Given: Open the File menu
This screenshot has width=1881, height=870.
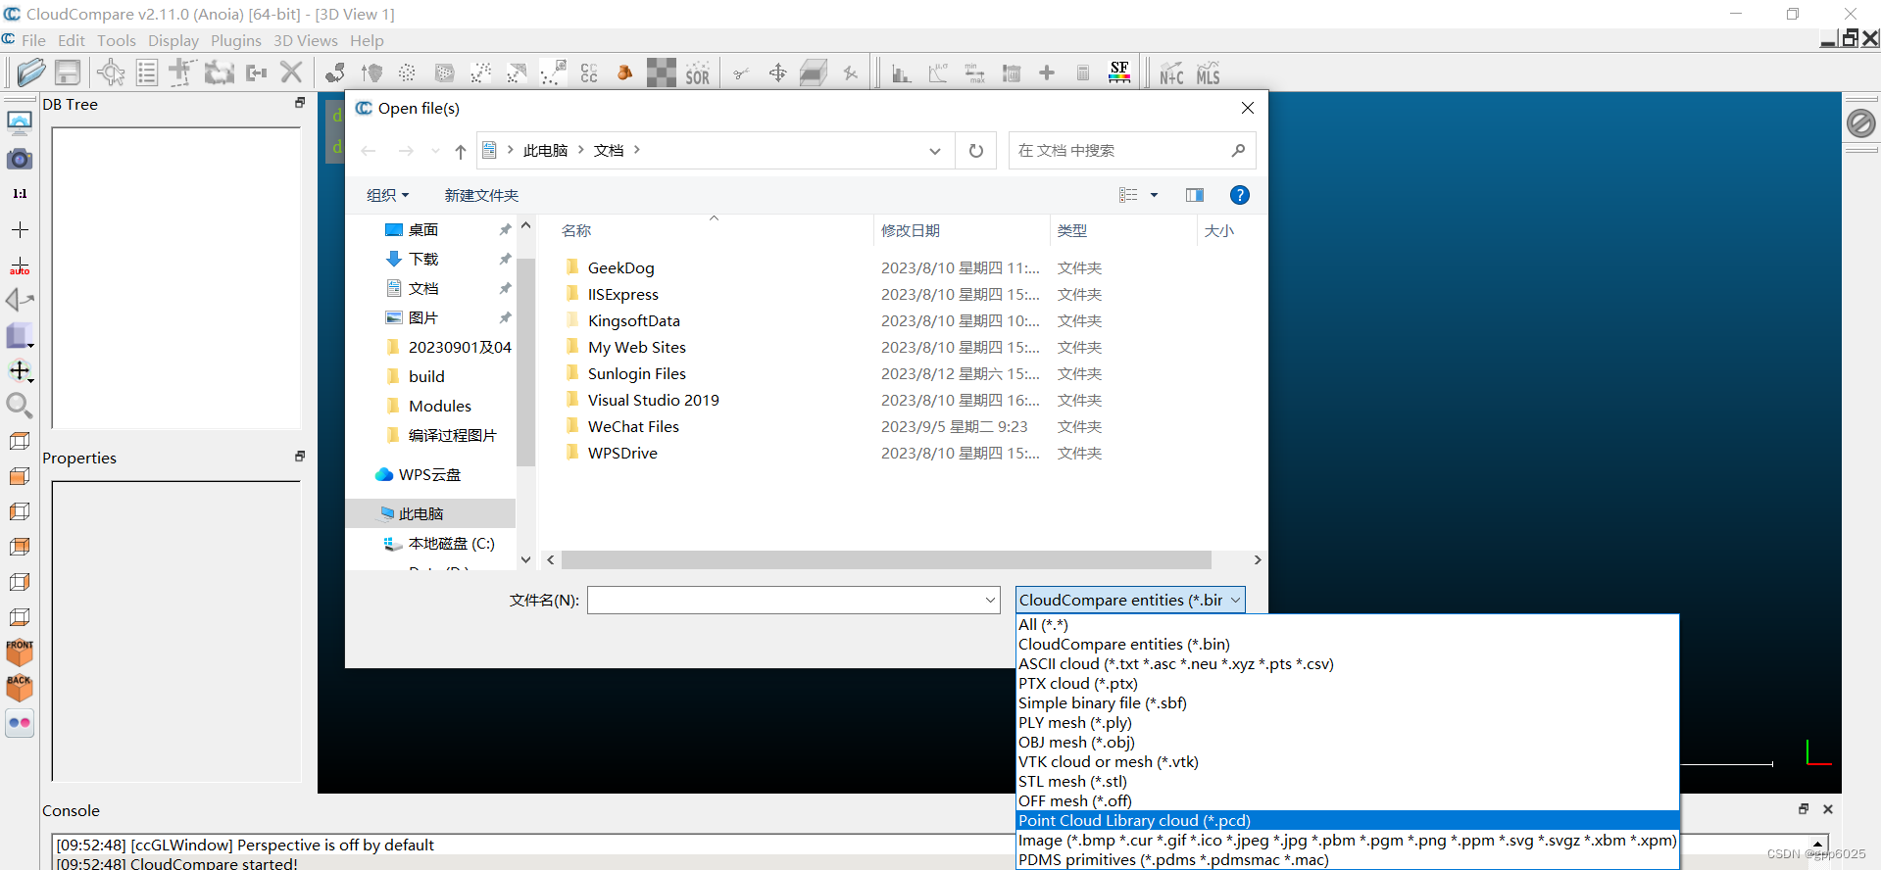Looking at the screenshot, I should 33,40.
